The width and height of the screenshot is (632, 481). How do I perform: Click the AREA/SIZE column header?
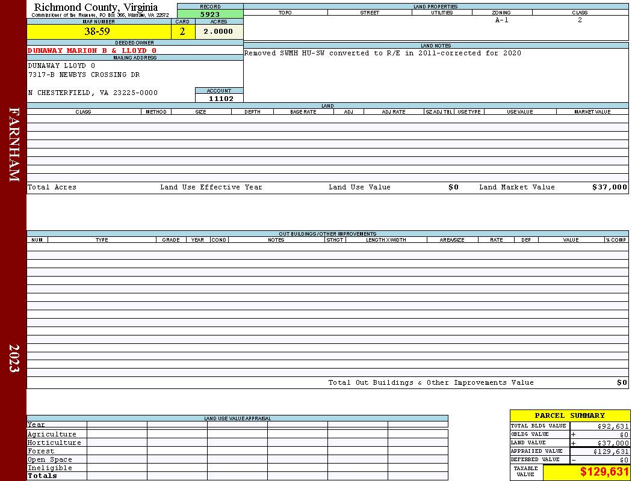point(452,240)
